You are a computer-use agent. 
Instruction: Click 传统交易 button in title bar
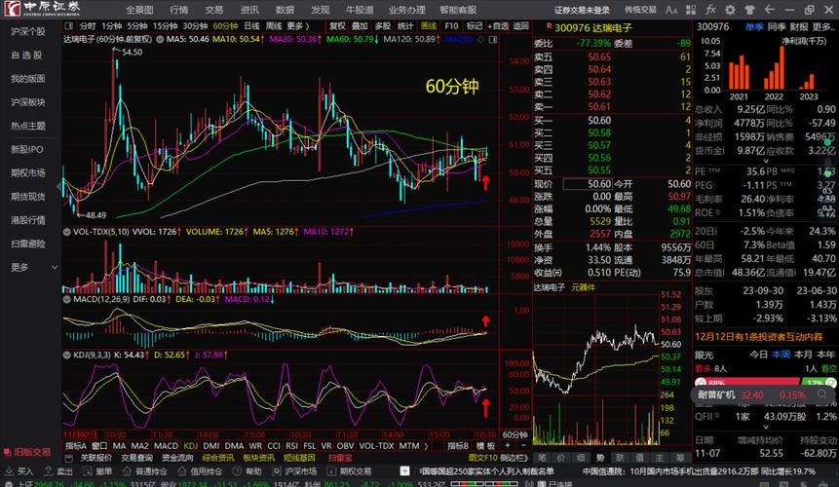tap(640, 10)
